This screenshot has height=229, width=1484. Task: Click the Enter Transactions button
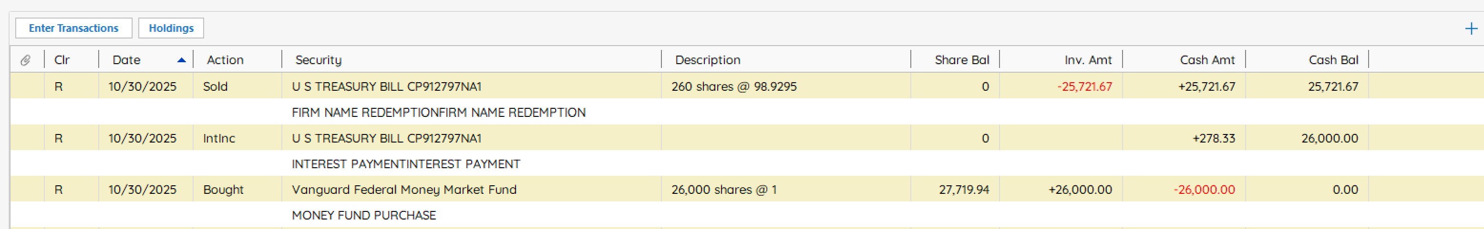tap(73, 28)
